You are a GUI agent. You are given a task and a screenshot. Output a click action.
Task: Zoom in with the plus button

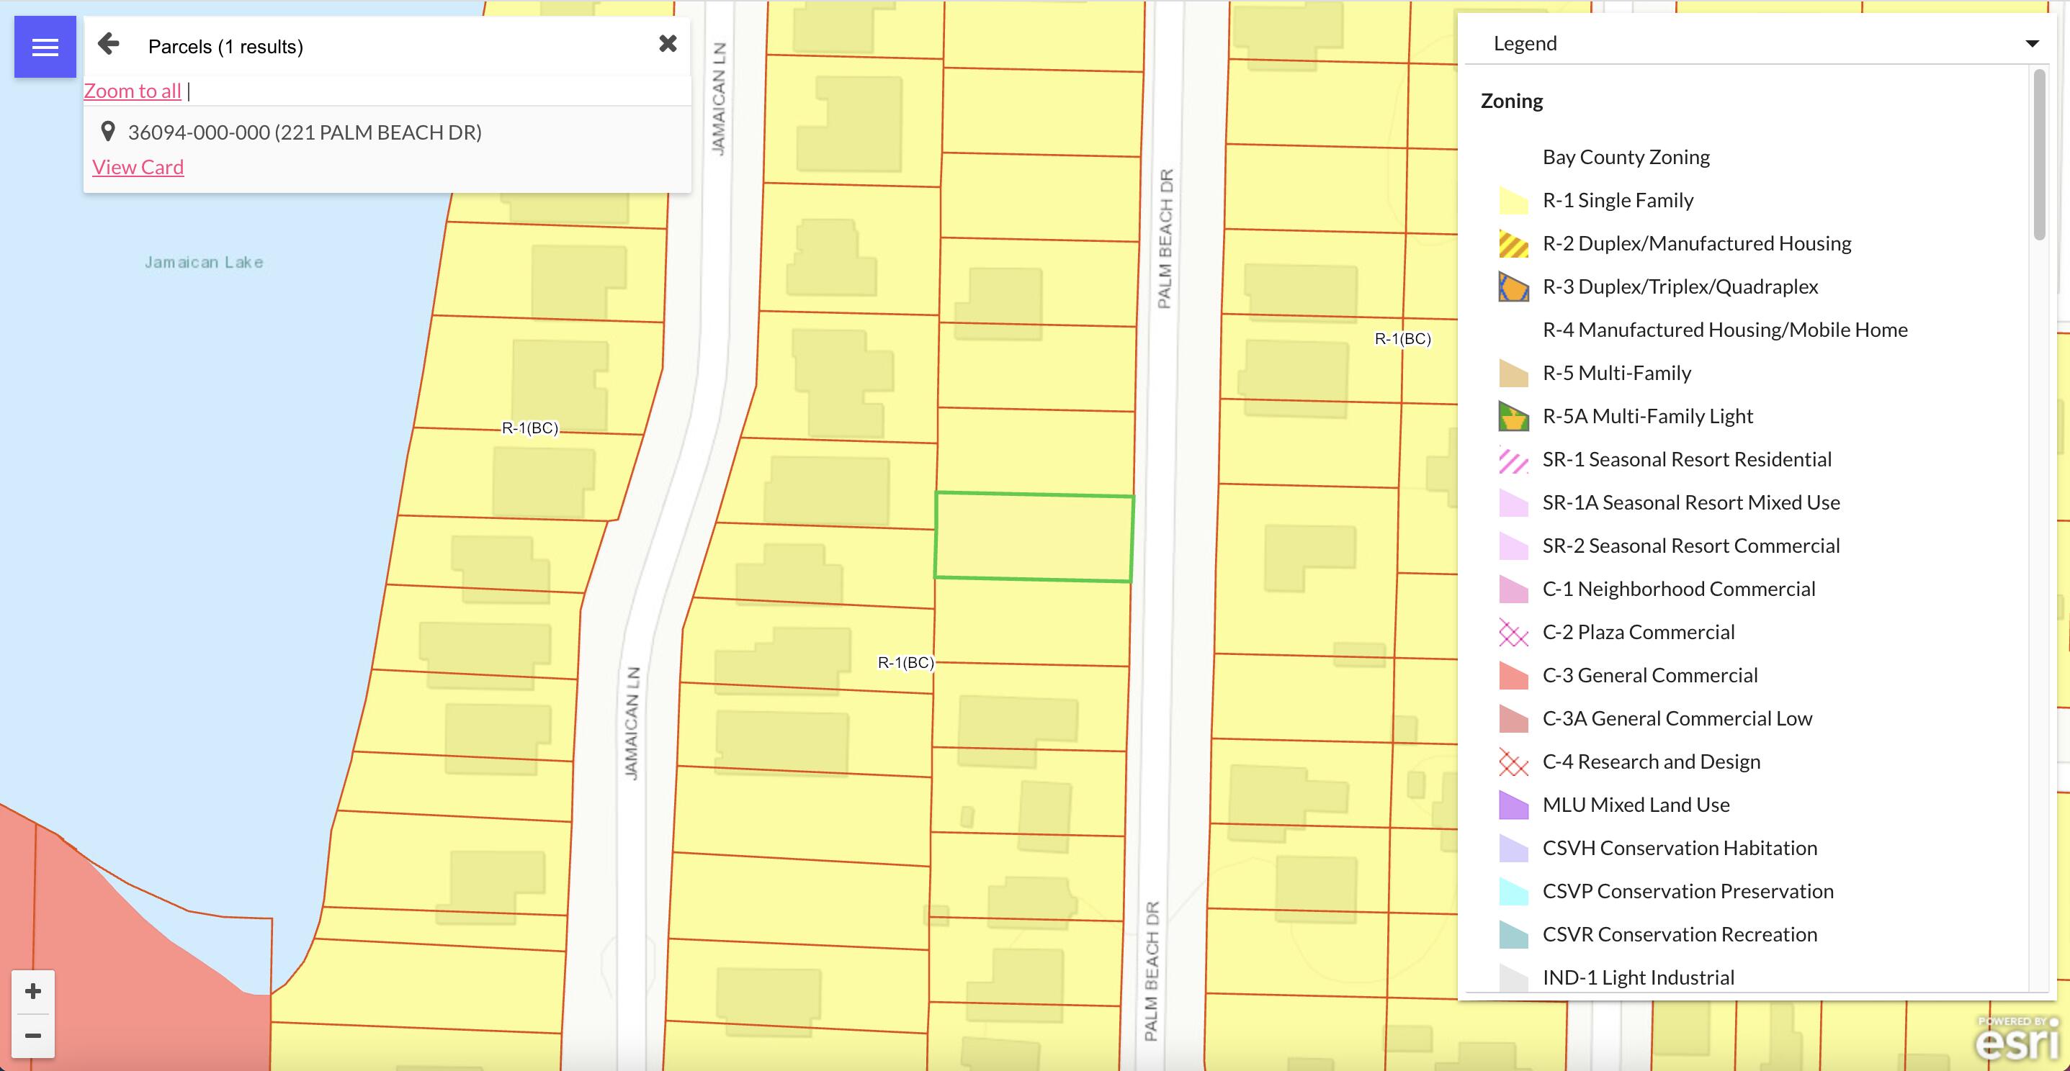(33, 990)
